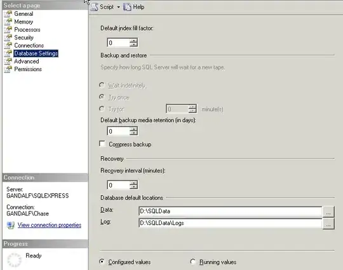
Task: Show the Permissions page
Action: [x=28, y=69]
